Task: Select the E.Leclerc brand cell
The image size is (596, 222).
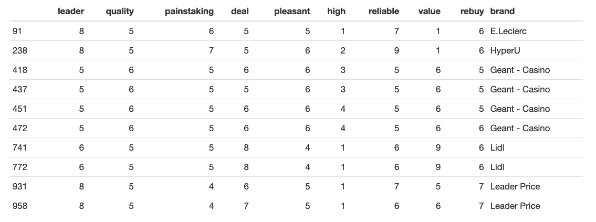Action: pyautogui.click(x=509, y=31)
